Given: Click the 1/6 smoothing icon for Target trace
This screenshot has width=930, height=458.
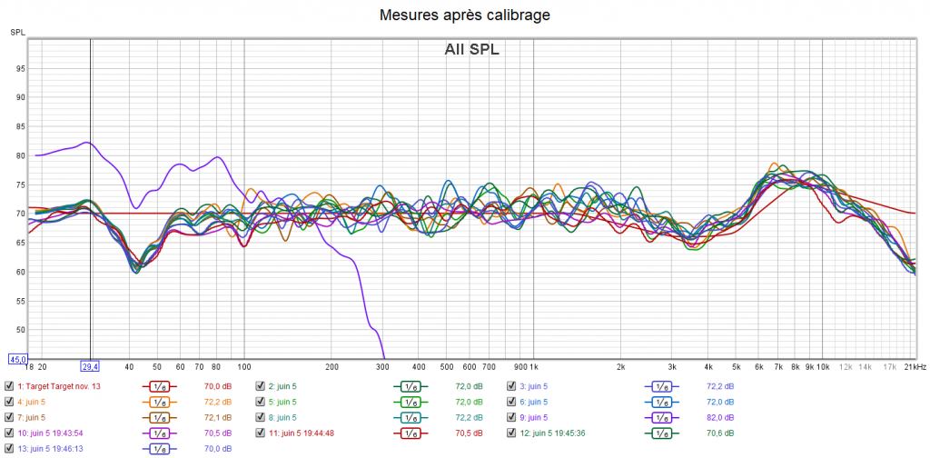Looking at the screenshot, I should coord(159,385).
